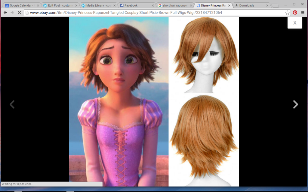Open the Pinterest extension icon
The width and height of the screenshot is (308, 192).
pyautogui.click(x=295, y=13)
